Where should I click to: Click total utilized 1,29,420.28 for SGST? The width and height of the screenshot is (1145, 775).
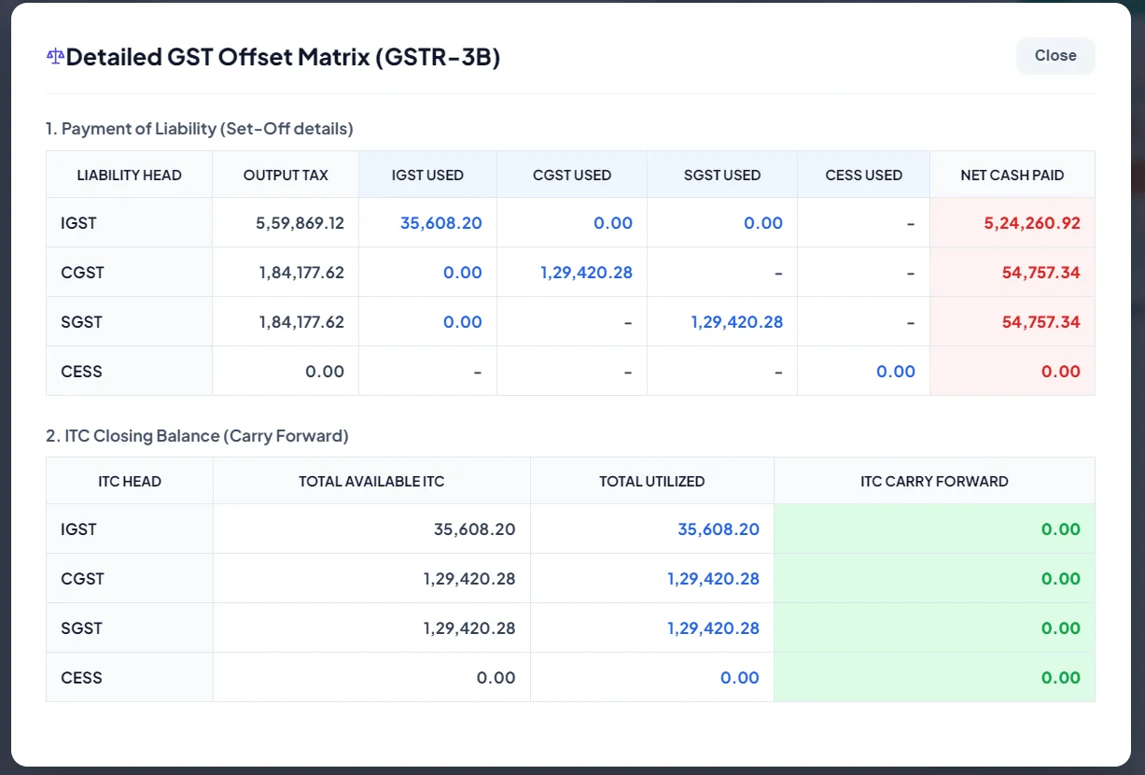coord(714,628)
